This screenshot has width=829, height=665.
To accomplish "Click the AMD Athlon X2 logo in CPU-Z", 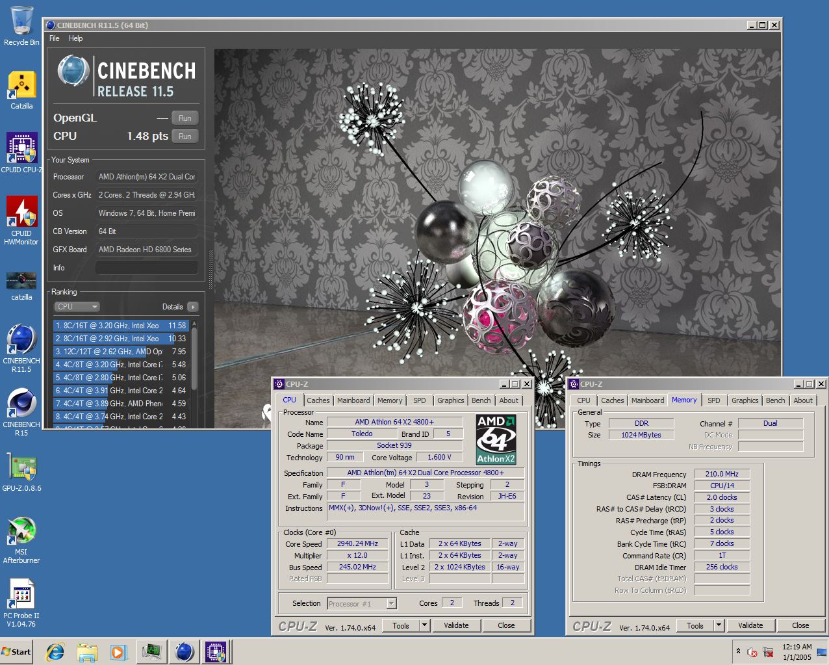I will click(496, 439).
